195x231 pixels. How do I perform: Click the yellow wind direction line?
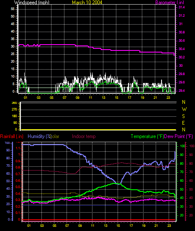coord(99,130)
